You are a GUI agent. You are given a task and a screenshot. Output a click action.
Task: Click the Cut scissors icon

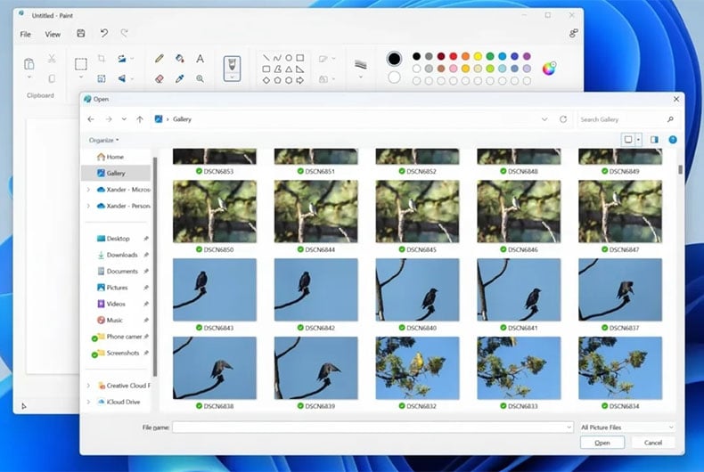(52, 58)
